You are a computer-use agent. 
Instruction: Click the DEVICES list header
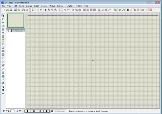pyautogui.click(x=18, y=31)
